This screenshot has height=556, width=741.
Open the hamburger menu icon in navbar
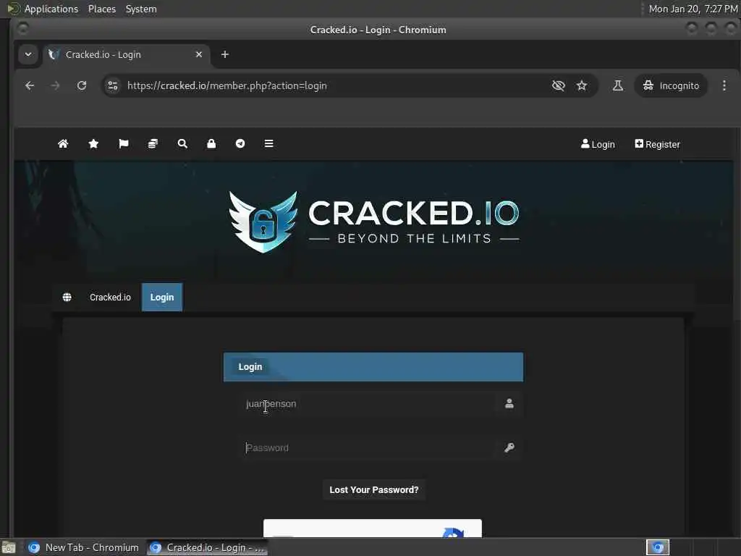[269, 144]
